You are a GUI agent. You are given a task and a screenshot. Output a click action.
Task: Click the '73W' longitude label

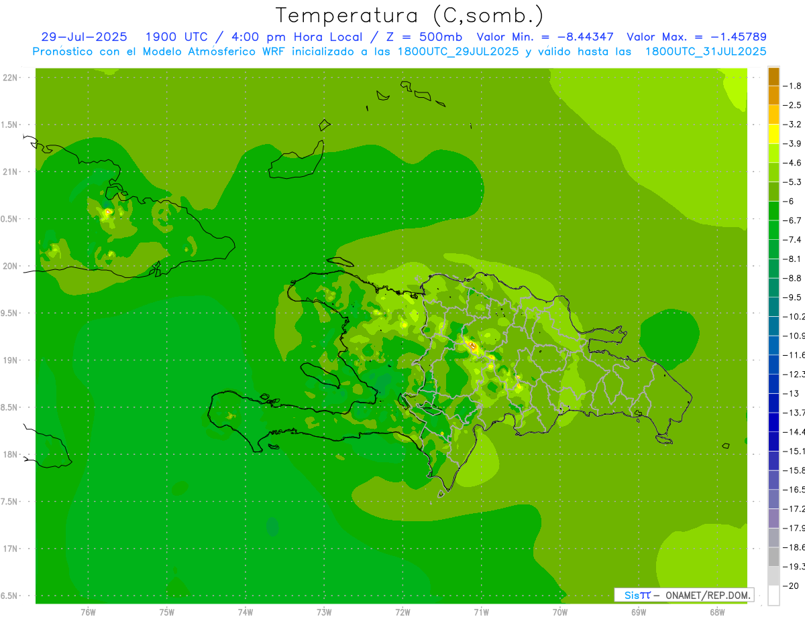(x=324, y=612)
